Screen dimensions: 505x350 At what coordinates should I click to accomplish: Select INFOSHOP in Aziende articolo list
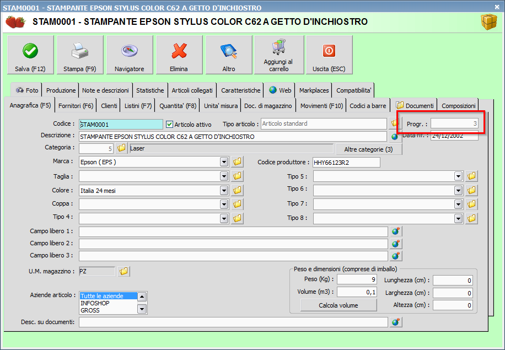point(108,303)
